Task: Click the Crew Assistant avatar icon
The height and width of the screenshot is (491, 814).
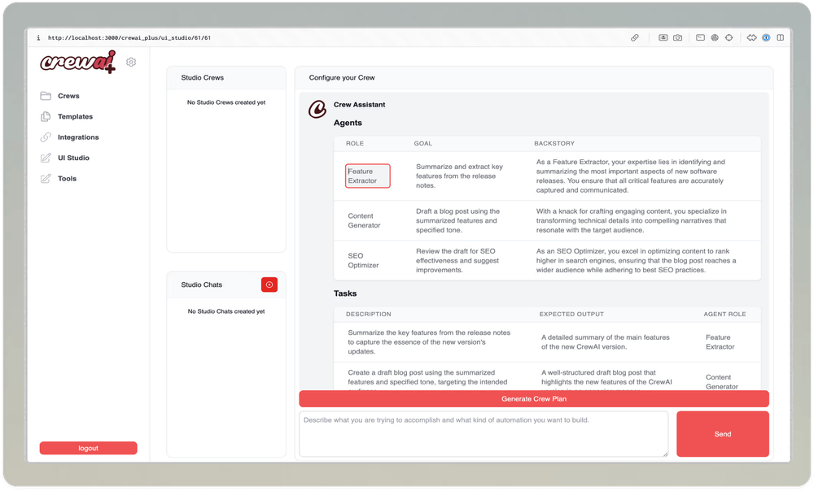Action: [317, 110]
